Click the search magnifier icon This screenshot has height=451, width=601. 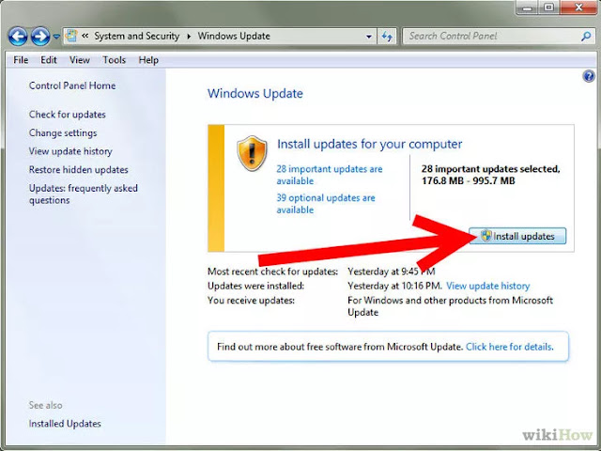586,37
